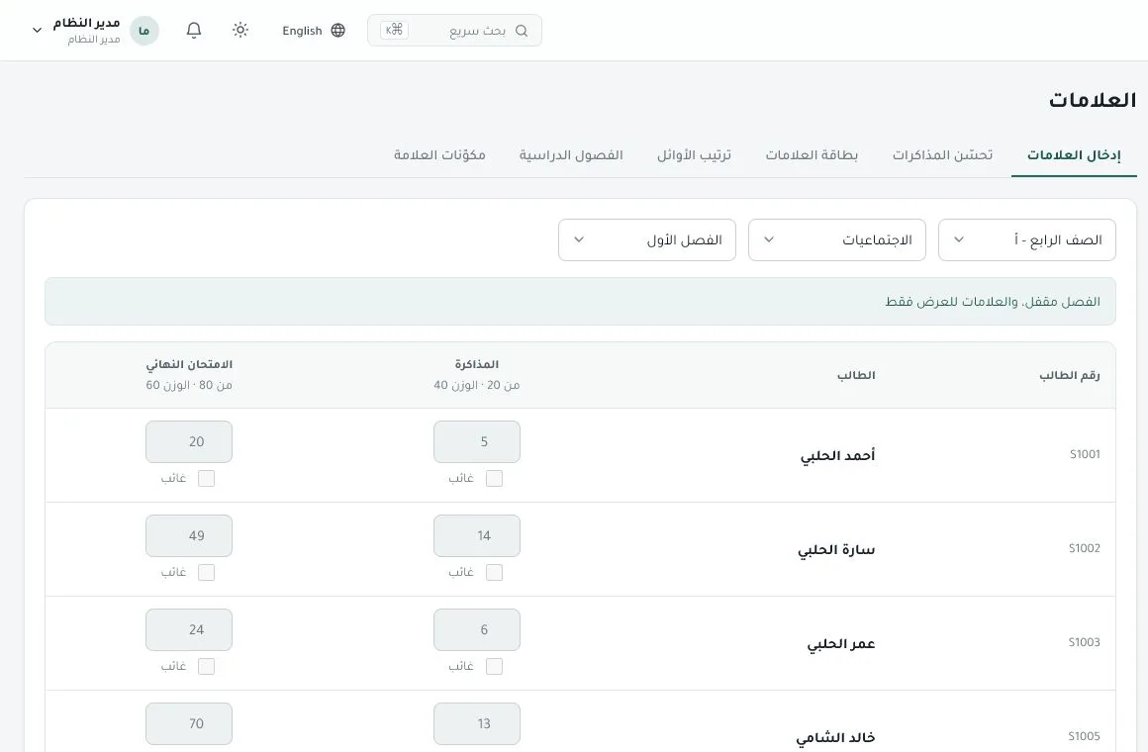Click أحمد الحلبي's final exam field 20
The image size is (1148, 752).
coord(189,441)
